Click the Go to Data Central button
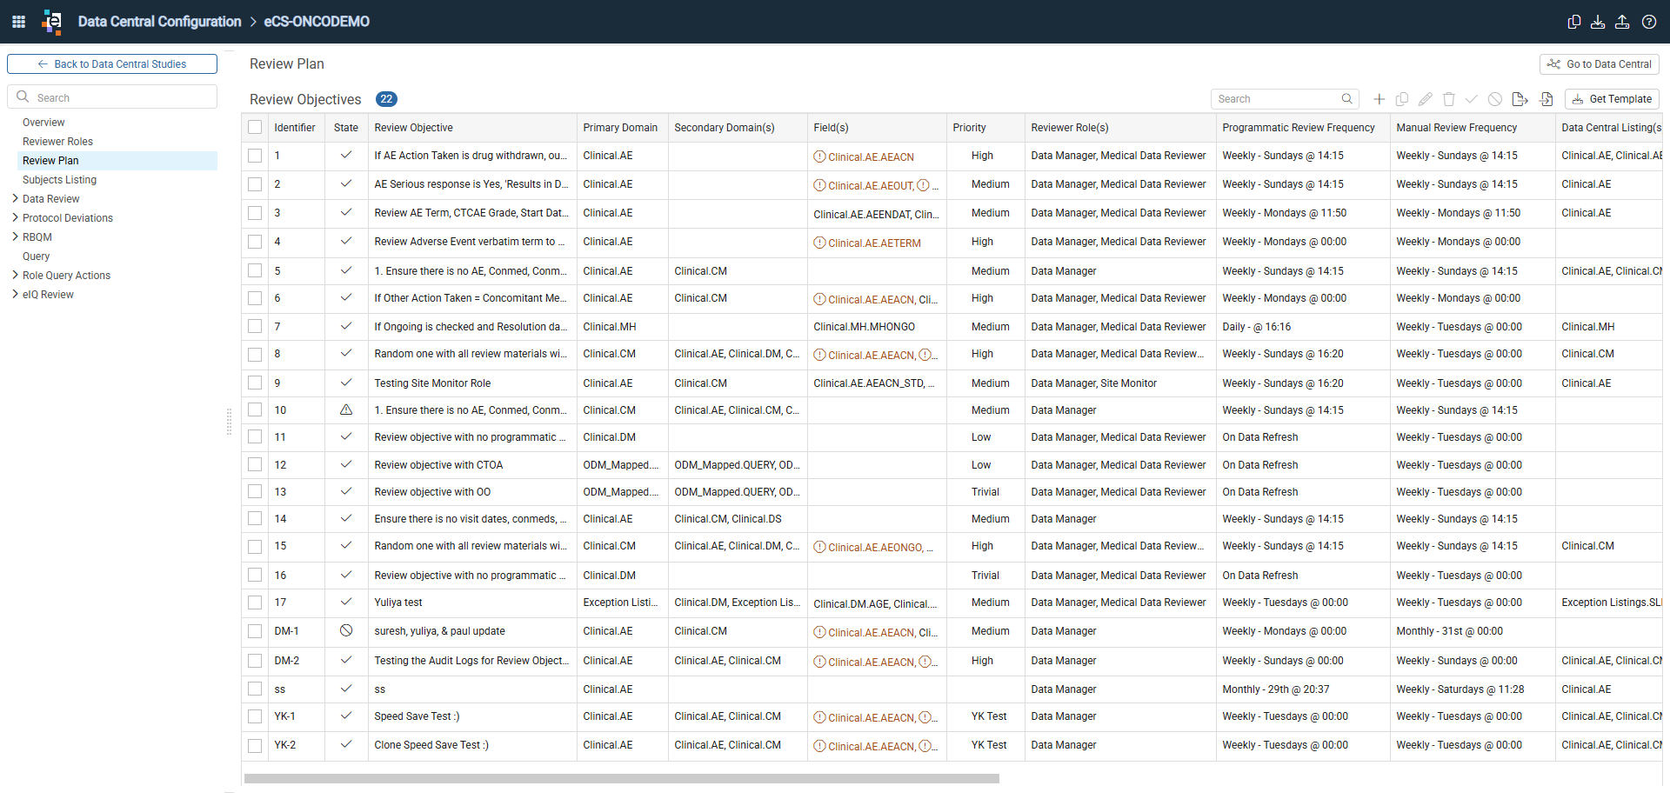Screen dimensions: 1670x799 pos(1599,64)
